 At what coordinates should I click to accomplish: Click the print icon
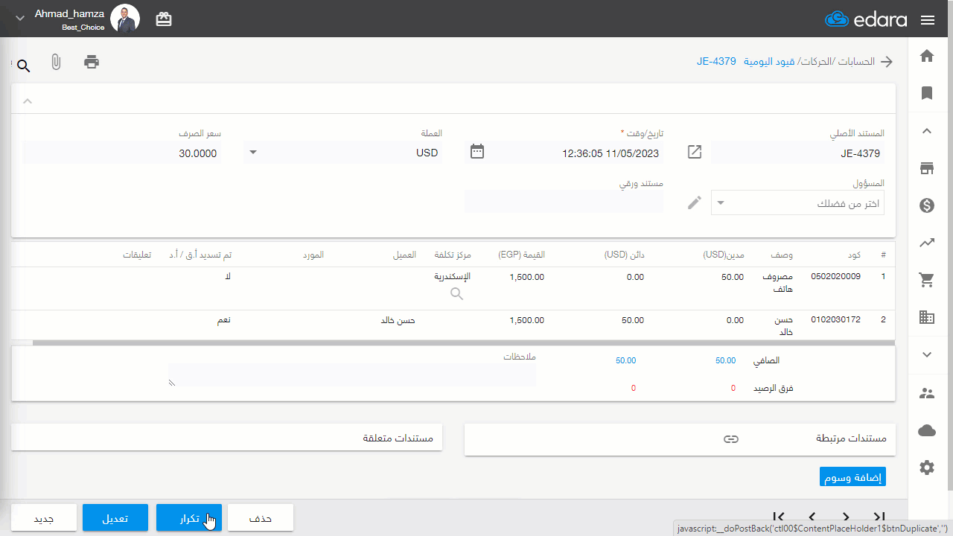(x=92, y=62)
